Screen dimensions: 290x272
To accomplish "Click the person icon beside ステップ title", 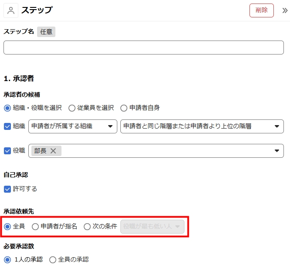I will click(11, 10).
